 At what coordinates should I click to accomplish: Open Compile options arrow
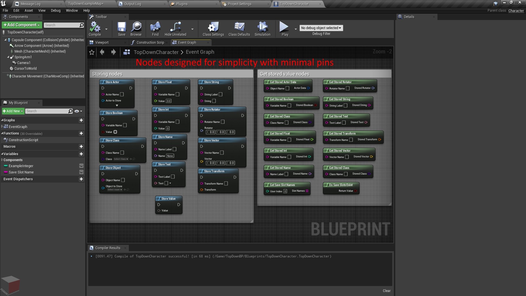pyautogui.click(x=106, y=29)
